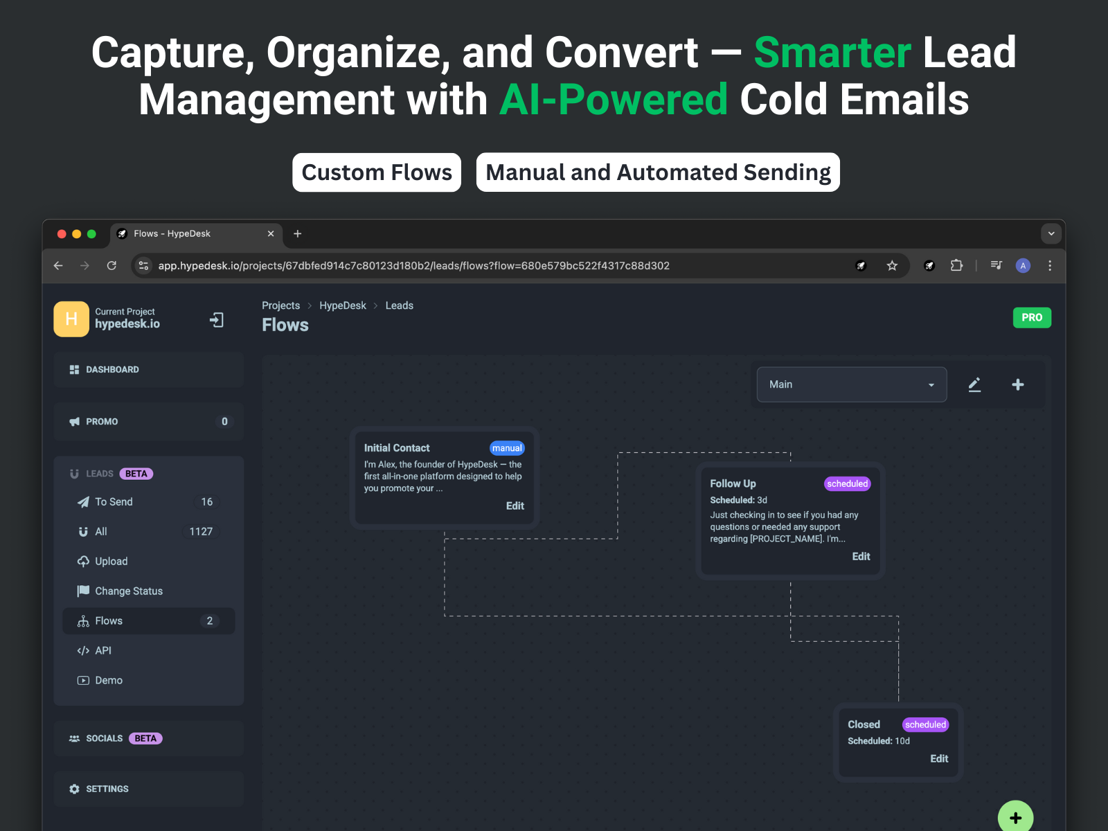
Task: Open Chrome three-dot menu
Action: click(1050, 266)
